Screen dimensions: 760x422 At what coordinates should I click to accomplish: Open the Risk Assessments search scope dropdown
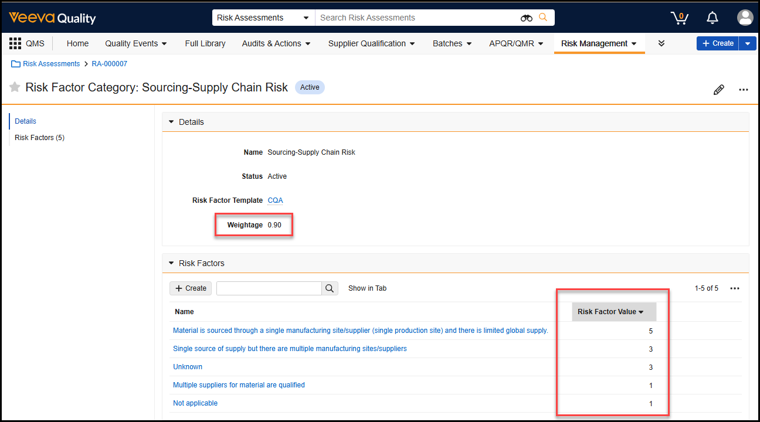[263, 18]
